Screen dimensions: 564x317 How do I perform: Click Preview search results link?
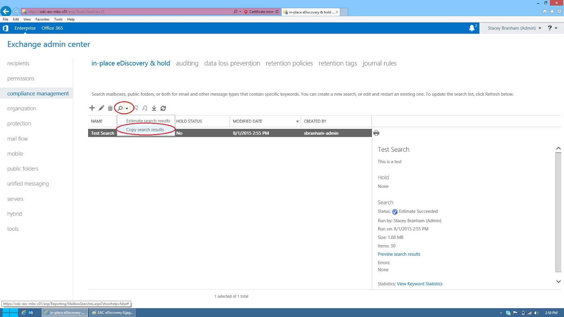399,254
